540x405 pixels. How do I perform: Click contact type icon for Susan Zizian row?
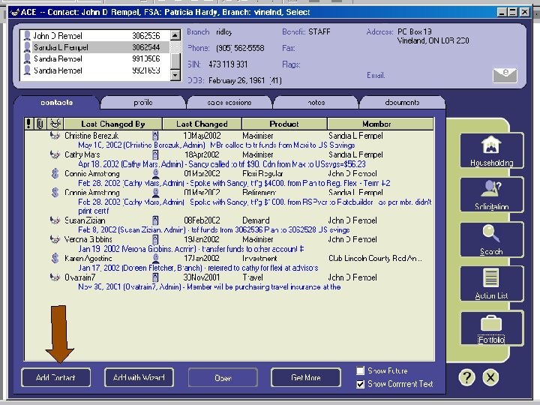click(55, 220)
